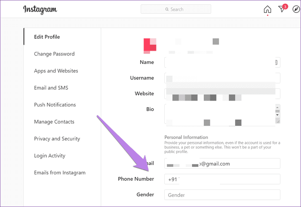
Task: Click the icon inside the Name field
Action: [276, 62]
